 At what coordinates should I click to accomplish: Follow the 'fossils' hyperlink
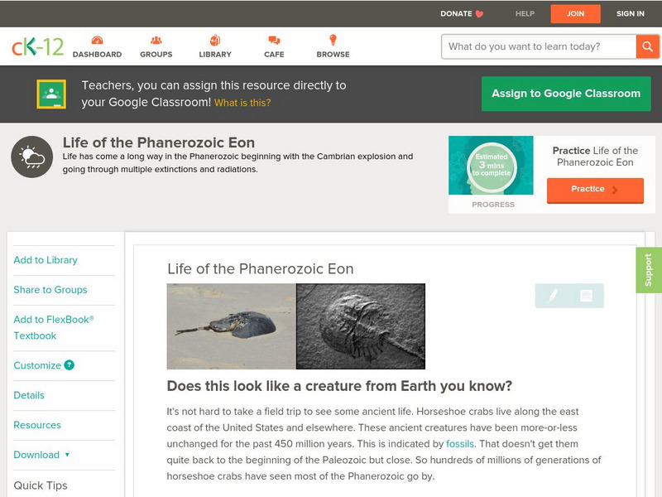pos(460,444)
